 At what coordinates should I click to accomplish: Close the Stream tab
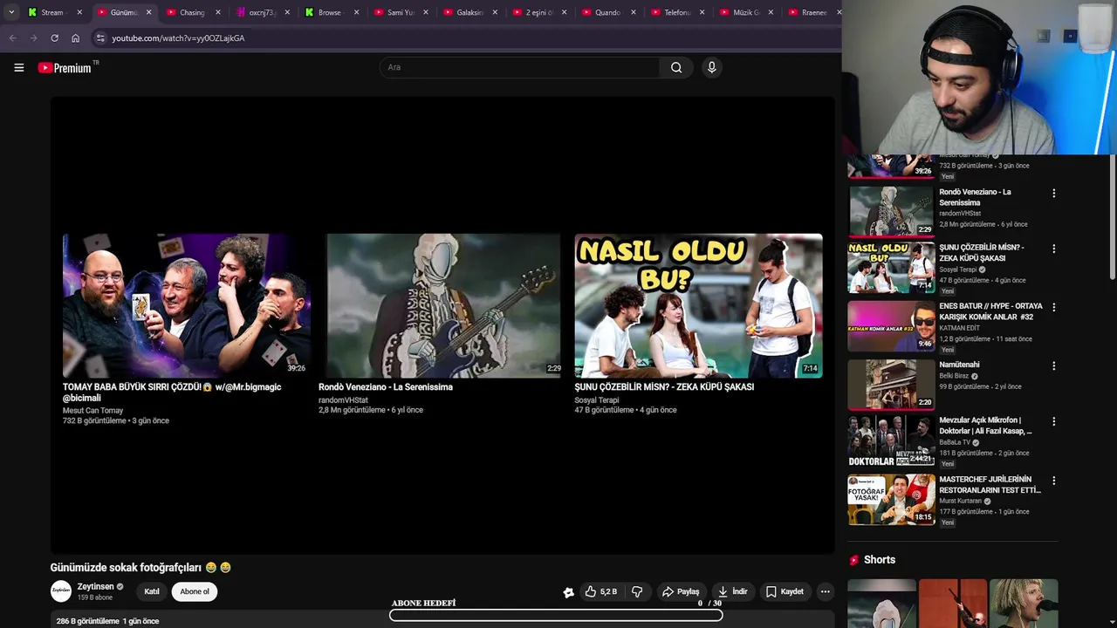79,12
